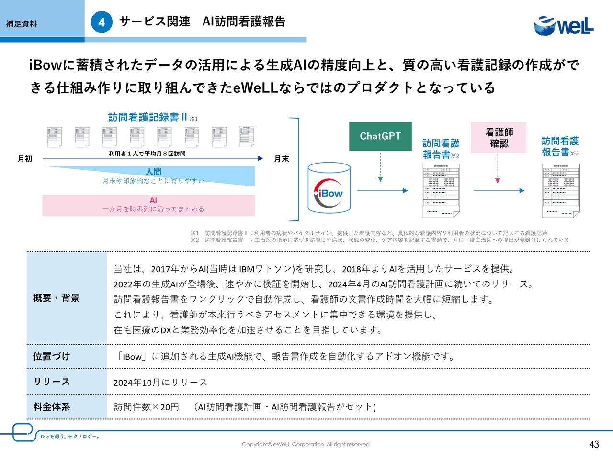613x459 pixels.
Task: Click the green dashed arrow below ChatGPT
Action: (x=380, y=167)
